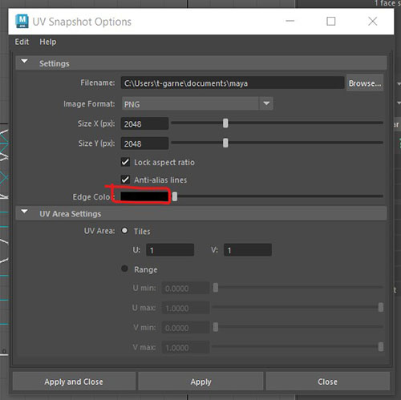Collapse the Settings section
This screenshot has width=401, height=400.
[24, 62]
